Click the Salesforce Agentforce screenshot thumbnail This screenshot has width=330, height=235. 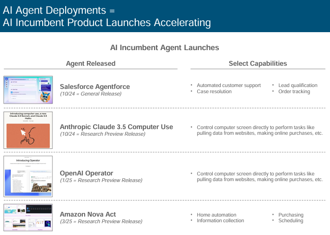click(x=28, y=90)
